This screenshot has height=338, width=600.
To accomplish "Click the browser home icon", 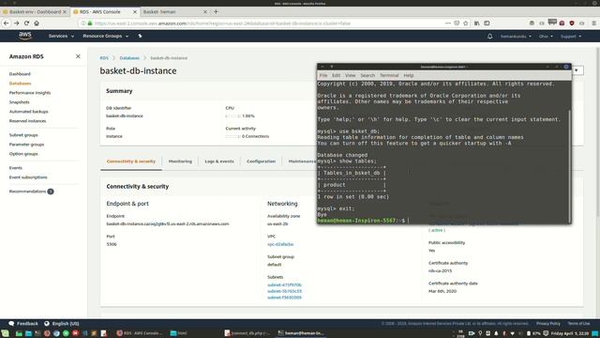I will [37, 23].
